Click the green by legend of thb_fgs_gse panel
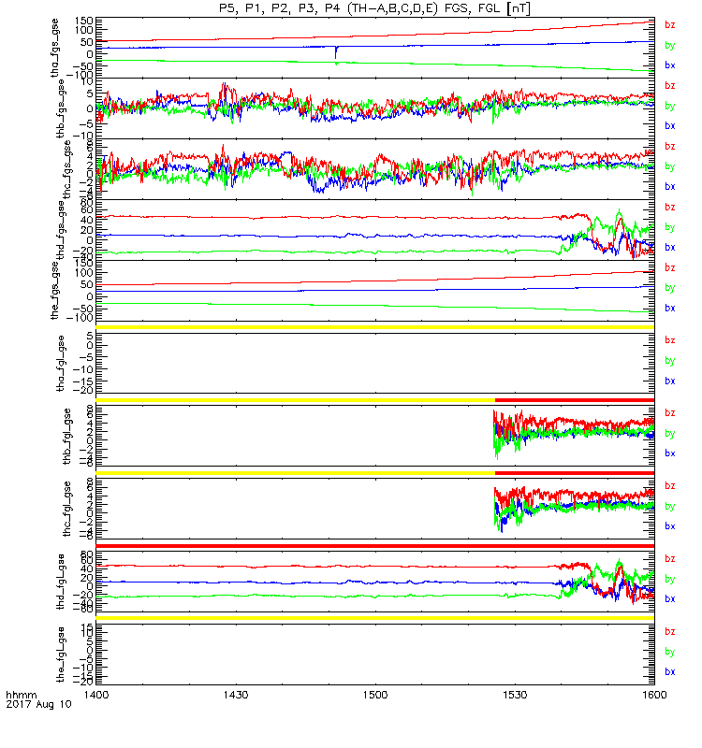This screenshot has width=702, height=748. (x=669, y=106)
